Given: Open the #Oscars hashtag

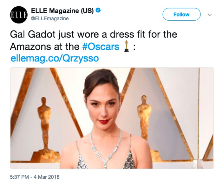Looking at the screenshot, I should point(101,47).
